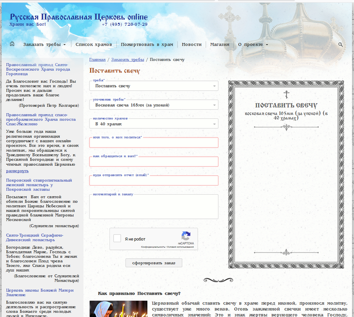Click the reCAPTCHA logo icon
Image resolution: width=354 pixels, height=317 pixels.
coord(186,236)
